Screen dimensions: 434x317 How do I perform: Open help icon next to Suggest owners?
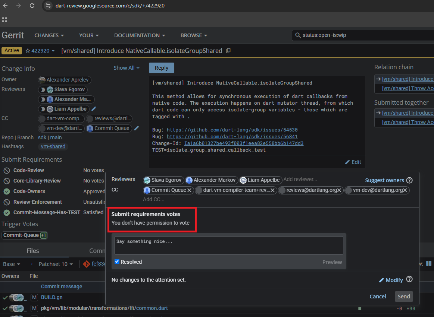(409, 180)
